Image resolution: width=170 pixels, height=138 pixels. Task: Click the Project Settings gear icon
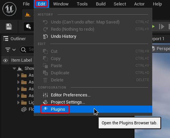click(x=45, y=102)
